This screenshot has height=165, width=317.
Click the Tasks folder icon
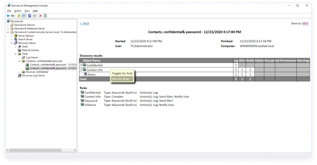[20, 54]
